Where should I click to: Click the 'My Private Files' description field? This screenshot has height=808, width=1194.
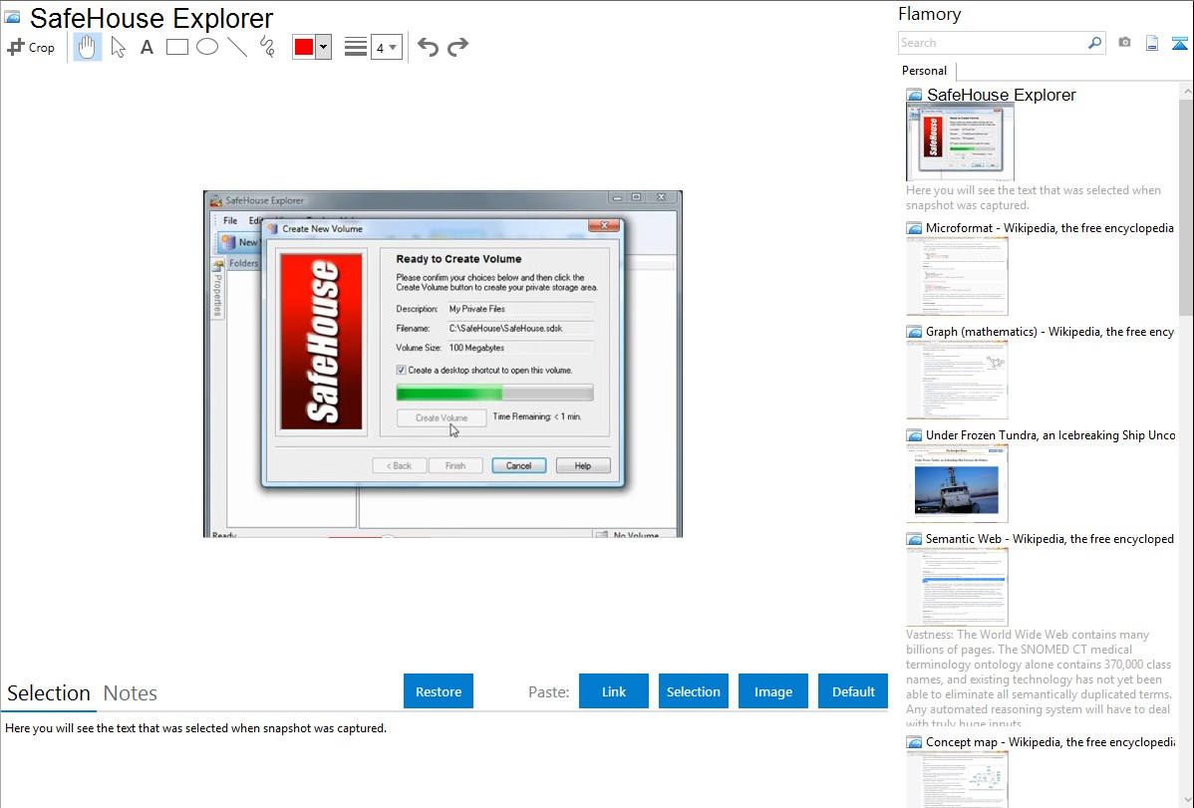tap(520, 309)
